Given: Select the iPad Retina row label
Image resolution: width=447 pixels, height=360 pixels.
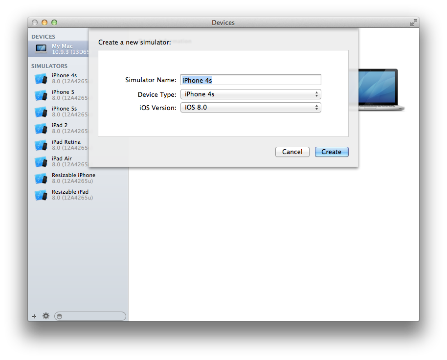Looking at the screenshot, I should (66, 142).
